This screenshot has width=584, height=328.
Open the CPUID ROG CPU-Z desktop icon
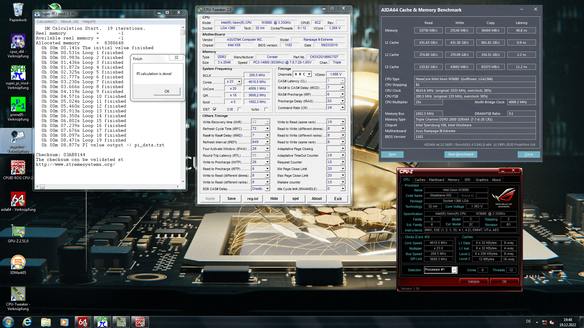[18, 169]
